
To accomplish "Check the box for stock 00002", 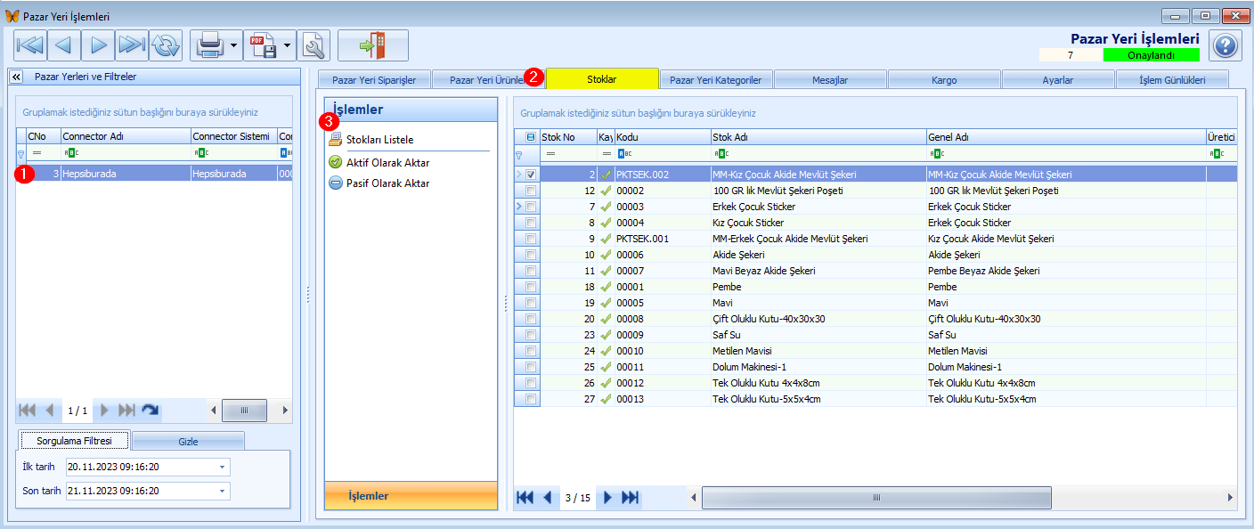I will pos(531,191).
